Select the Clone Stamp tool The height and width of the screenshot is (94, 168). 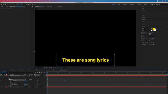coord(28,4)
